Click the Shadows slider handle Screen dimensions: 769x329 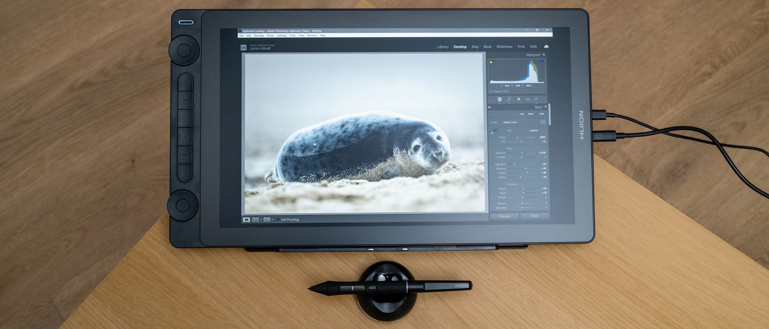coord(526,169)
